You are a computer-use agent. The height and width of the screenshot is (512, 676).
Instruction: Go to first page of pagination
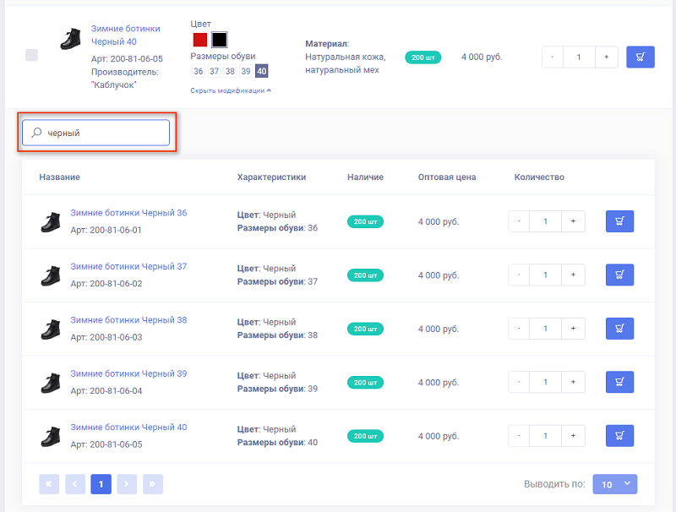pos(49,484)
